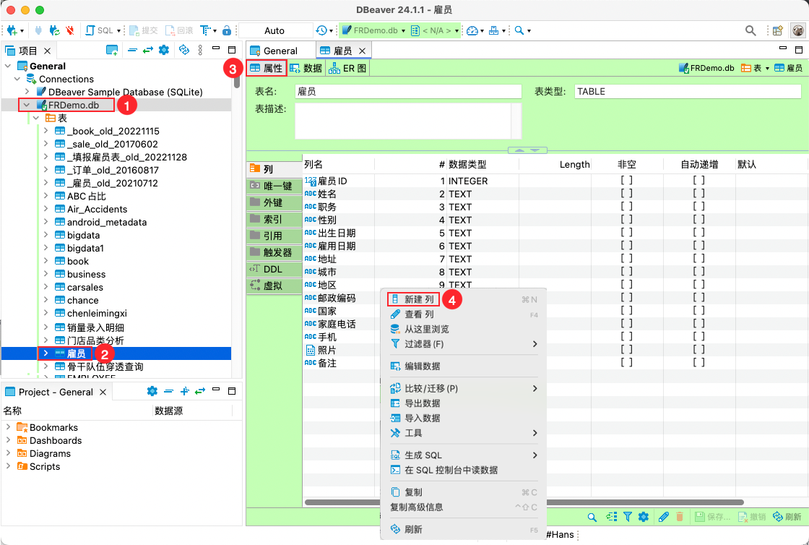This screenshot has height=545, width=809.
Task: Click the 表名 input field
Action: click(x=408, y=91)
